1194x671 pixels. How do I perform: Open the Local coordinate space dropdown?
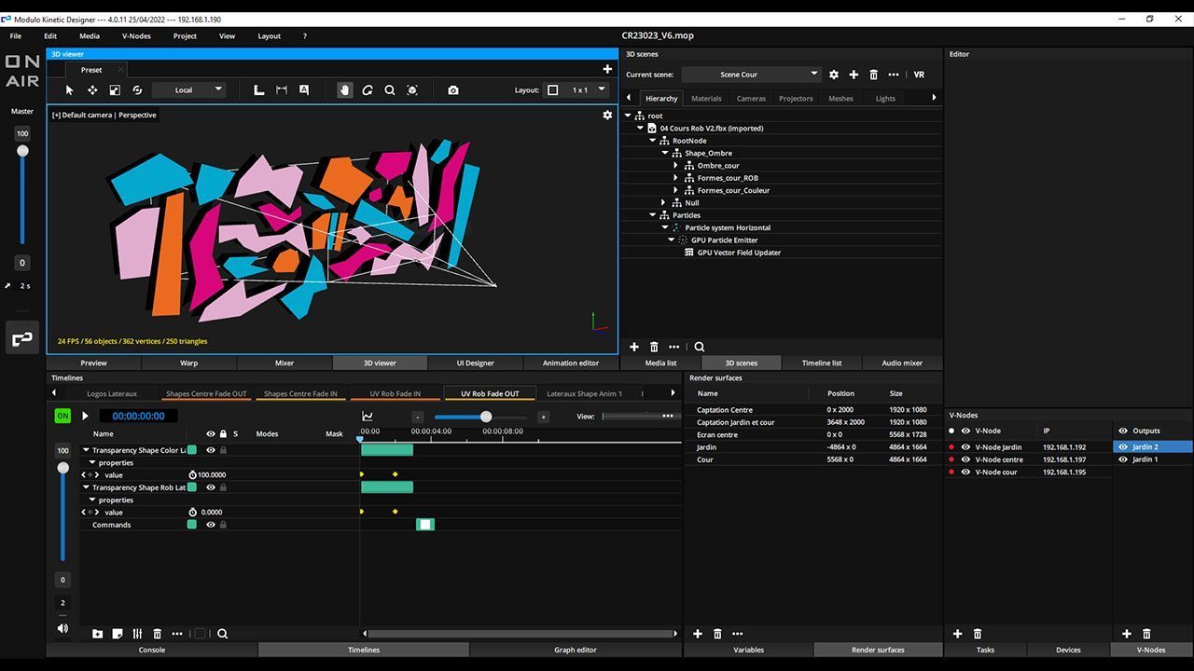[x=188, y=90]
